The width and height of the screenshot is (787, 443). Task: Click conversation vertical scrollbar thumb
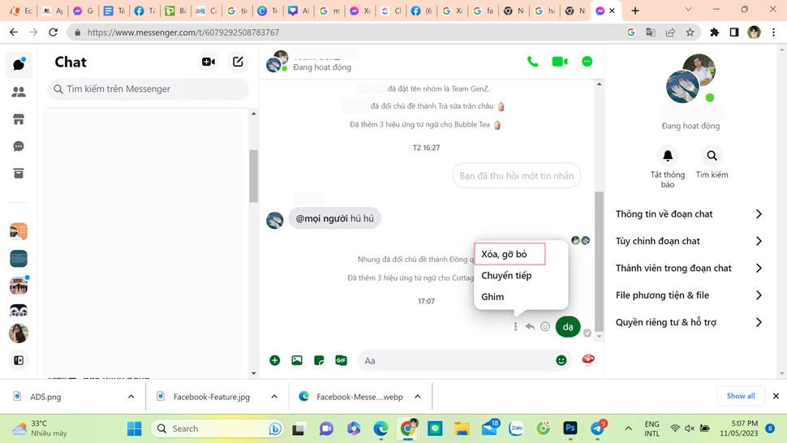pyautogui.click(x=599, y=261)
